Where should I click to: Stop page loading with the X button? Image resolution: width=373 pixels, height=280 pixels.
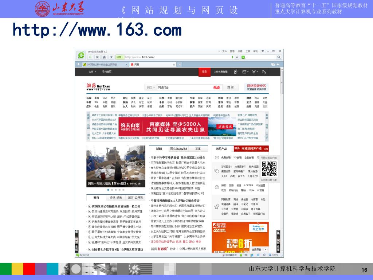tap(97, 57)
